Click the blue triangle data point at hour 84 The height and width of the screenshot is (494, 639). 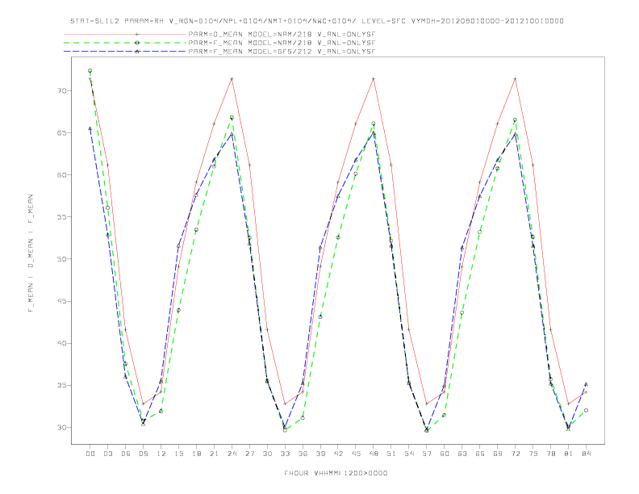586,384
